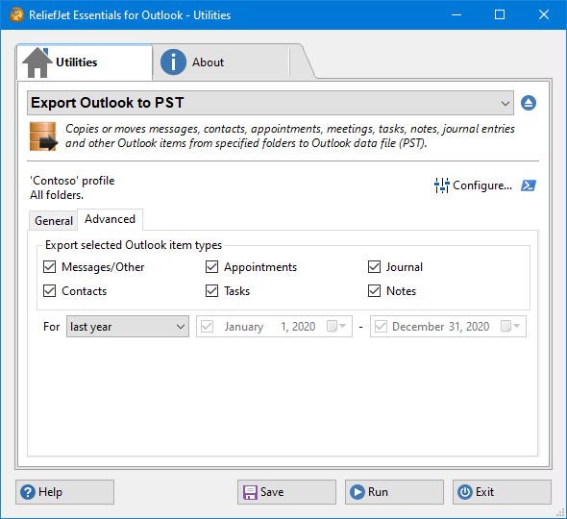Run the utility with play icon button
Viewport: 567px width, 519px height.
point(394,492)
